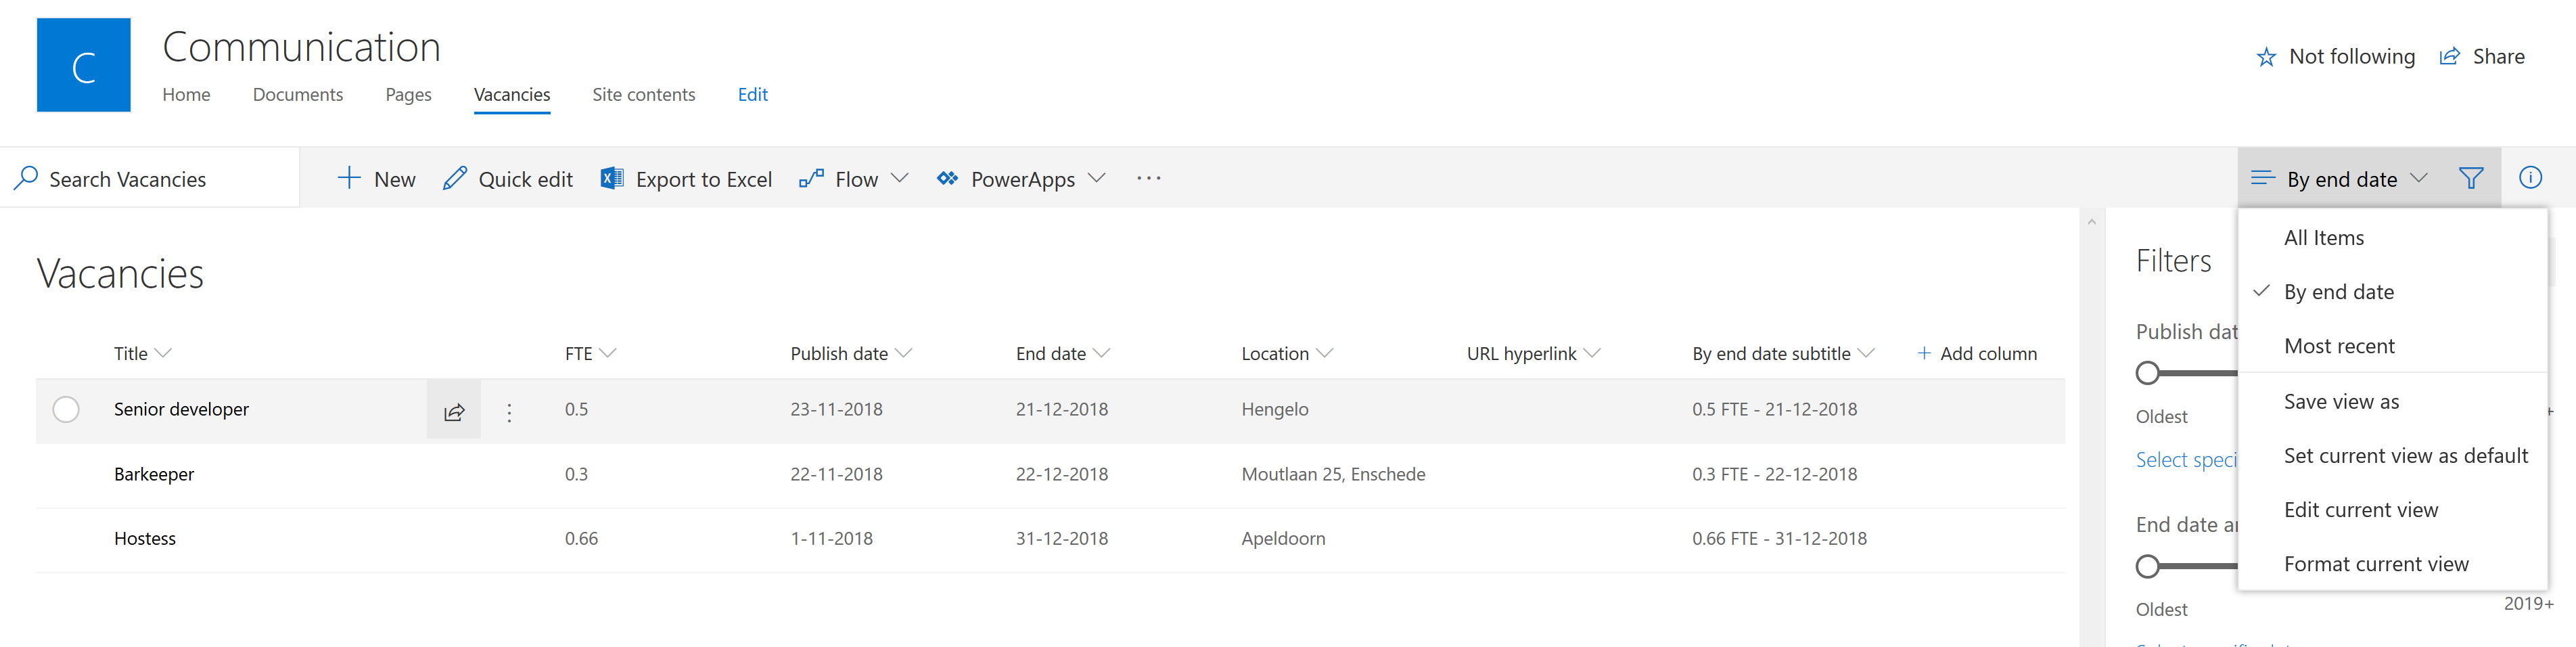Click the filter funnel icon
This screenshot has height=647, width=2576.
point(2471,178)
